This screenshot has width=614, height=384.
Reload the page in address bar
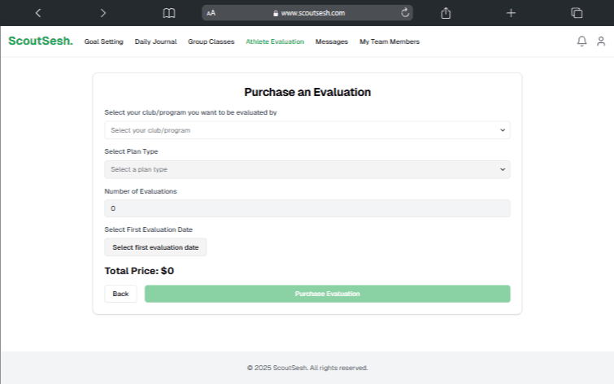coord(405,13)
